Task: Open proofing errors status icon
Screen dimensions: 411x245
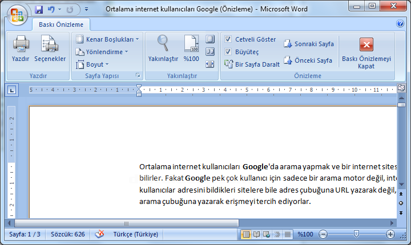Action: point(99,234)
